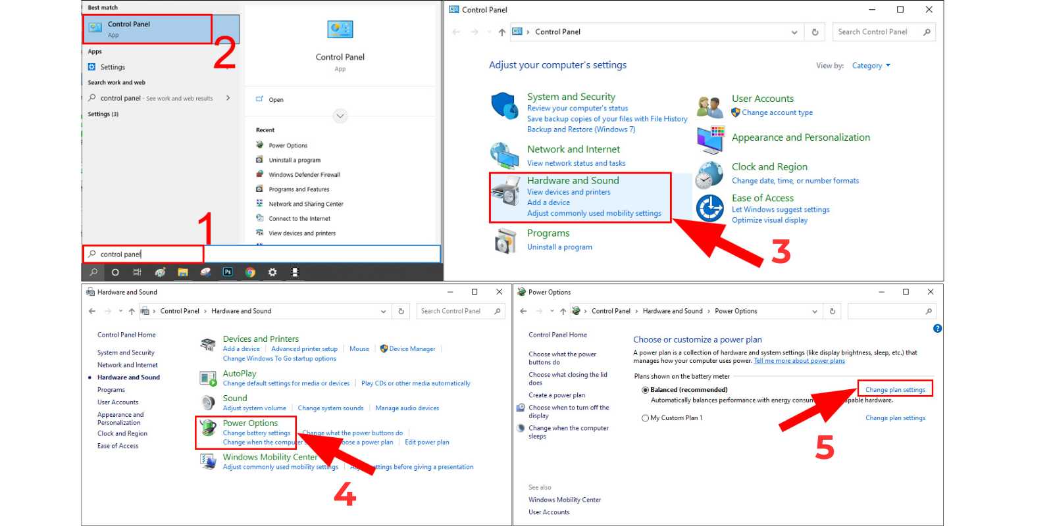Screen dimensions: 1053x526
Task: Click the Power Options battery icon
Action: coord(208,428)
